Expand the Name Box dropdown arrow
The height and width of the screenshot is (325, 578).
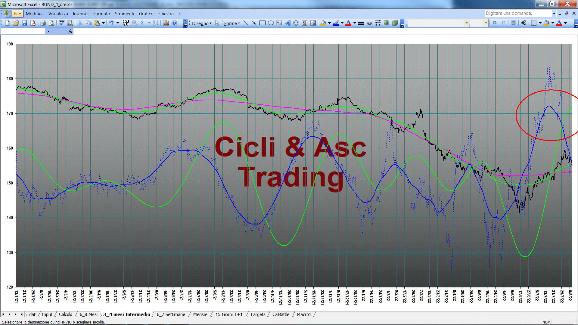pos(48,31)
